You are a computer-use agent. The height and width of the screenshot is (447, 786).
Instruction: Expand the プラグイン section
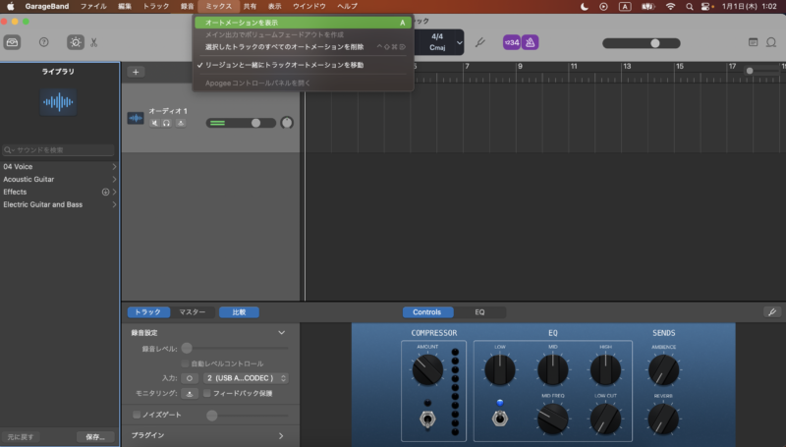pyautogui.click(x=281, y=435)
